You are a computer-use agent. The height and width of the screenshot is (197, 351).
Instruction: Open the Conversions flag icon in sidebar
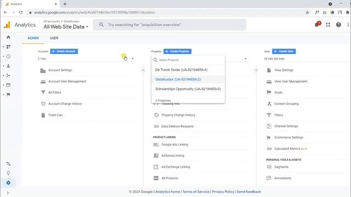(8, 95)
